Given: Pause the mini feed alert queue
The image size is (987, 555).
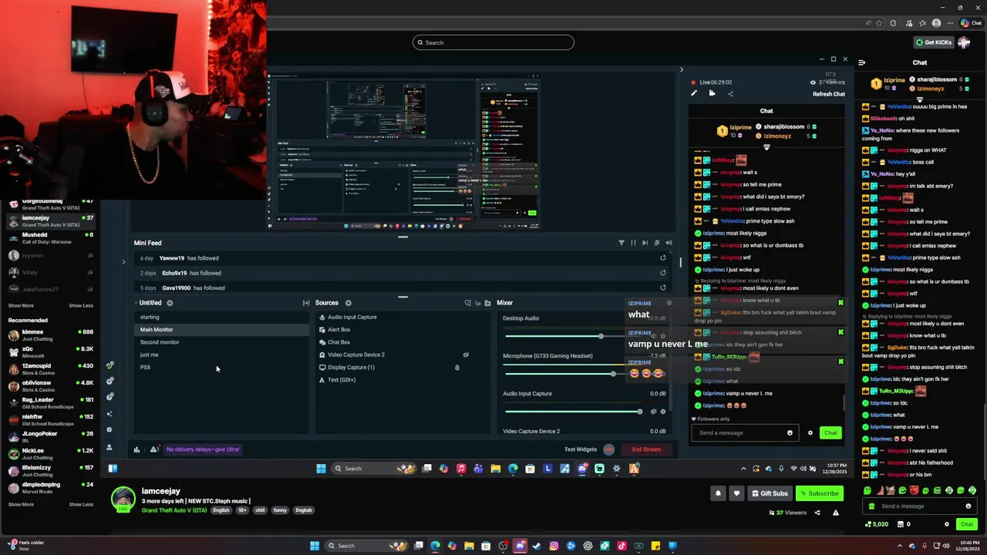Looking at the screenshot, I should tap(634, 243).
